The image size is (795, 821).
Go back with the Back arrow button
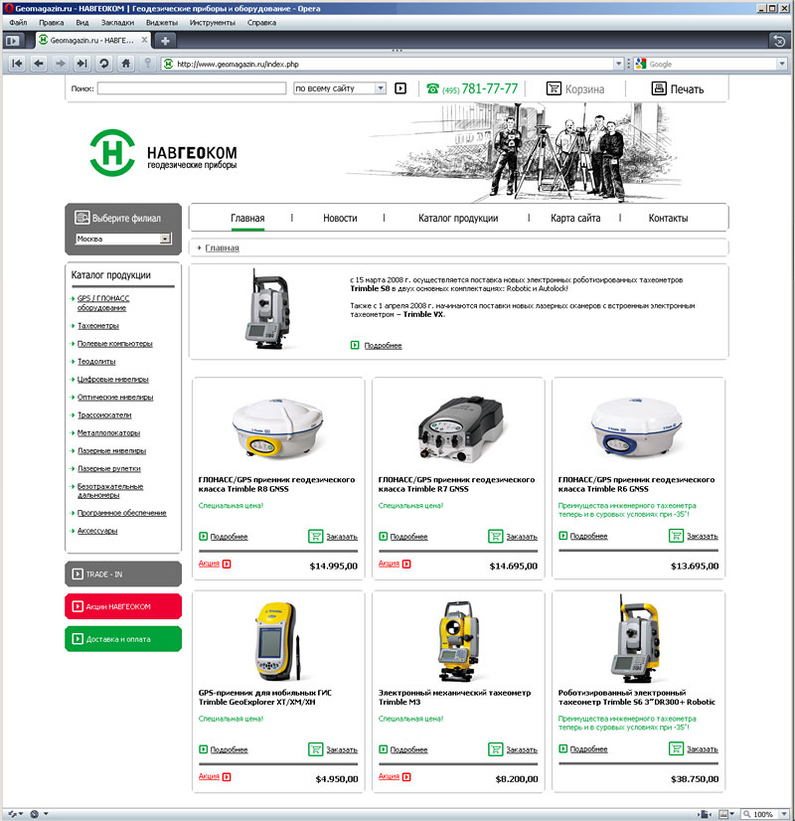[x=39, y=64]
